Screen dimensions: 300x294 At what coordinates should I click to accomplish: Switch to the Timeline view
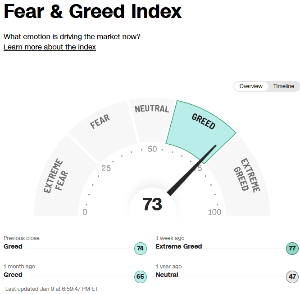283,86
